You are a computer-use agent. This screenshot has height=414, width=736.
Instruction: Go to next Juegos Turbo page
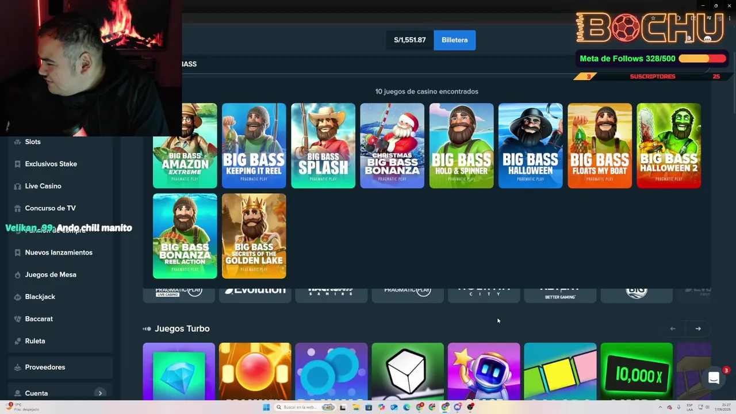tap(698, 329)
